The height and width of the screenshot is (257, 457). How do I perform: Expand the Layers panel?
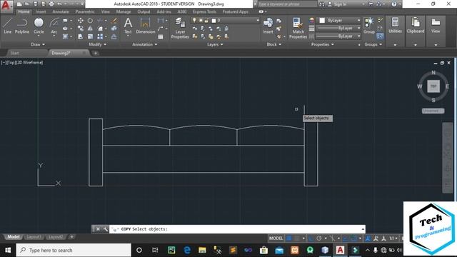click(215, 44)
